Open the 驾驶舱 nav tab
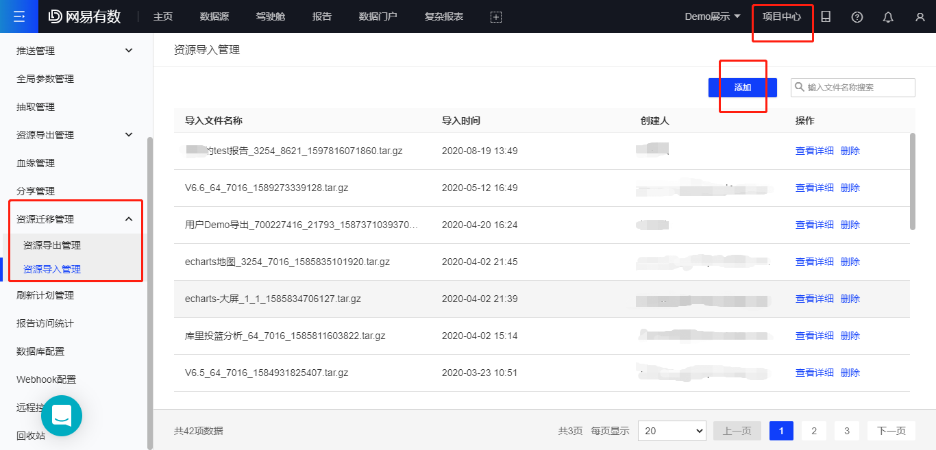 coord(270,16)
